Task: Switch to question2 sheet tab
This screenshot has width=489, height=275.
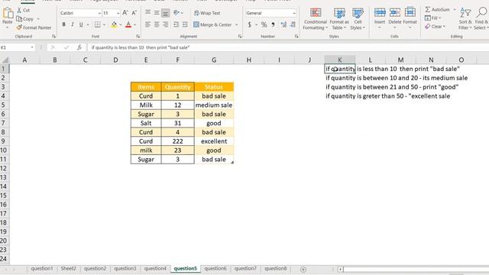Action: [x=95, y=268]
